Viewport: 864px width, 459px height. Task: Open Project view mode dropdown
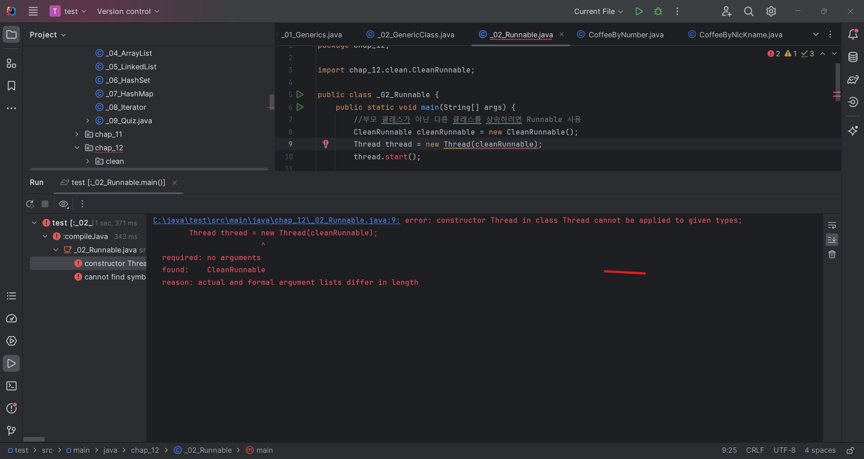coord(48,35)
